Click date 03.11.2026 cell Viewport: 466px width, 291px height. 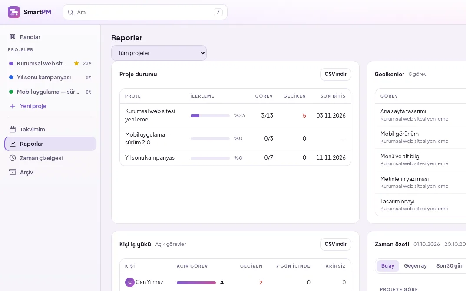point(331,115)
